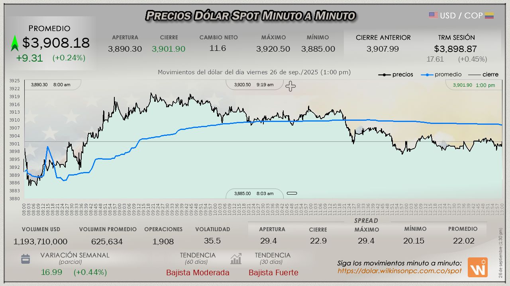
Task: Click the green up arrow beside Promedio
Action: tap(15, 43)
